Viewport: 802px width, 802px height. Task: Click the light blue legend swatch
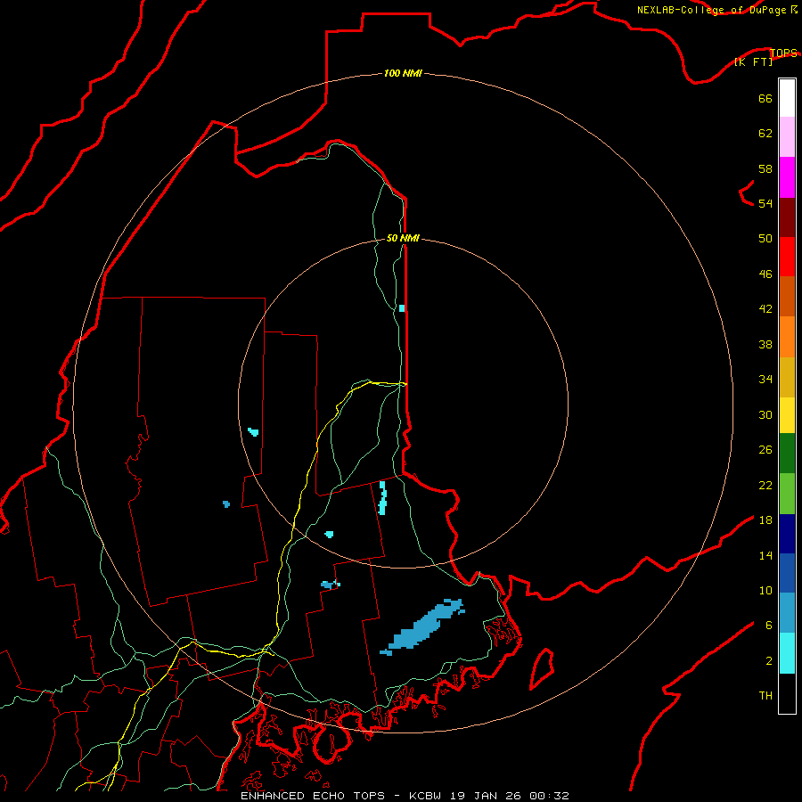[x=787, y=613]
